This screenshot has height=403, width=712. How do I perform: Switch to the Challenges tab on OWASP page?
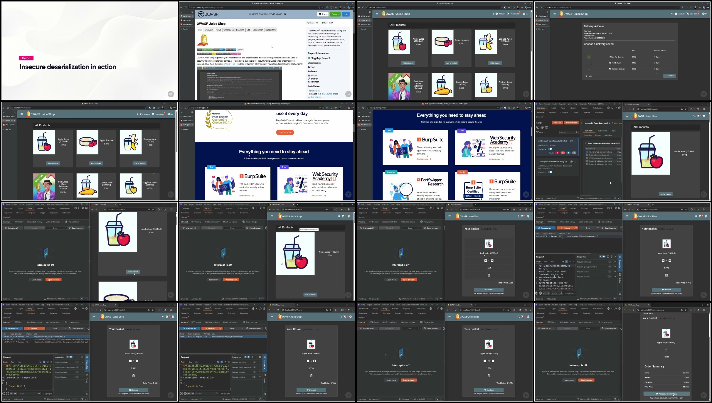point(228,30)
